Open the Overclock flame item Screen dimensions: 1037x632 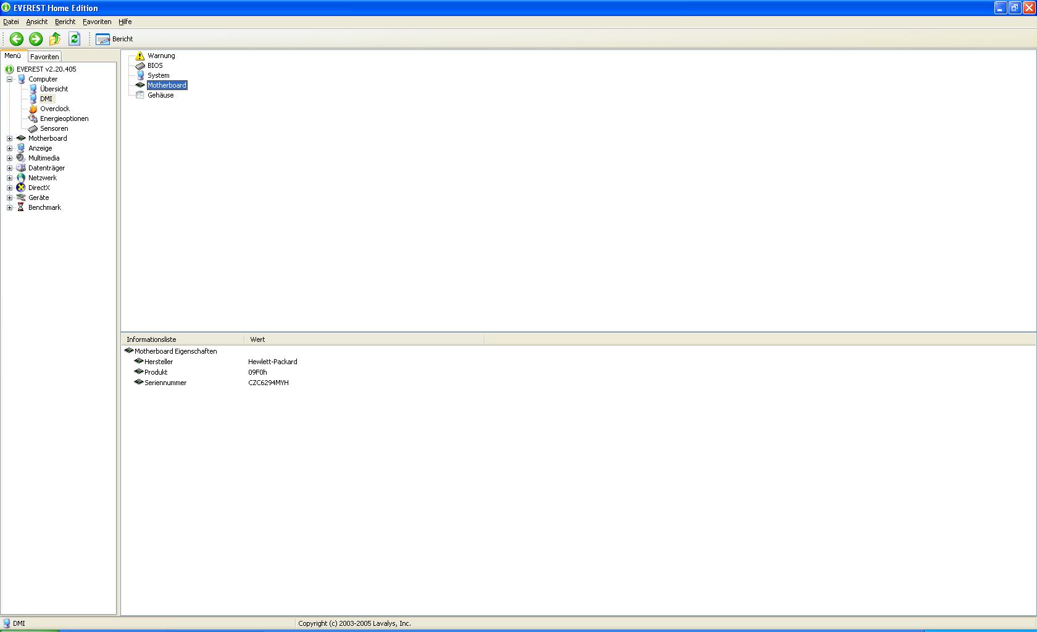(x=54, y=109)
